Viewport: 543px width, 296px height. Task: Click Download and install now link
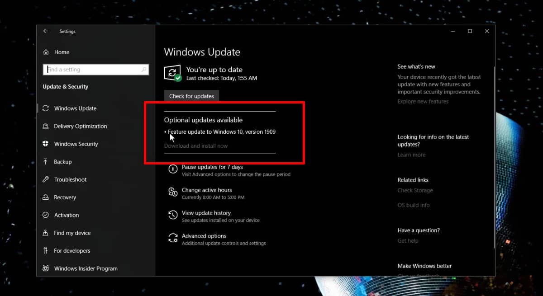(196, 146)
